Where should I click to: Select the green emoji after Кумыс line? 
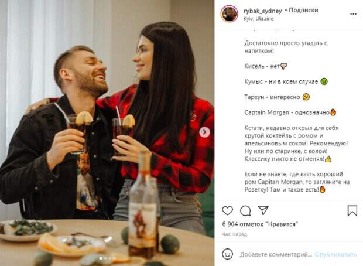[324, 81]
